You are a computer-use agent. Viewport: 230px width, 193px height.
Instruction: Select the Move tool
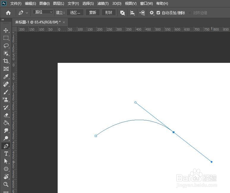click(6, 31)
